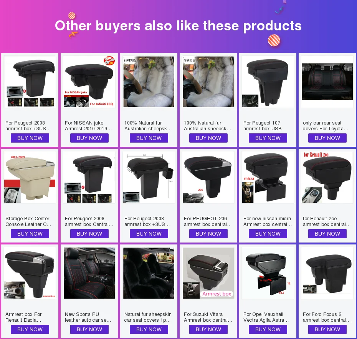The height and width of the screenshot is (339, 357).
Task: Click 'For Opel Vauxhall Vectra Agila Astra' title
Action: (x=266, y=317)
